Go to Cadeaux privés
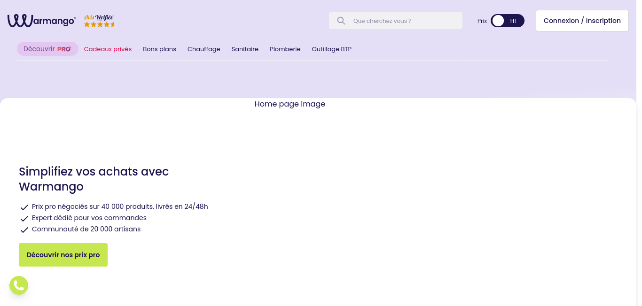The height and width of the screenshot is (306, 642). click(108, 49)
